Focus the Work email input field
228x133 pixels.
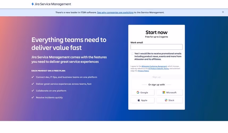click(x=156, y=47)
